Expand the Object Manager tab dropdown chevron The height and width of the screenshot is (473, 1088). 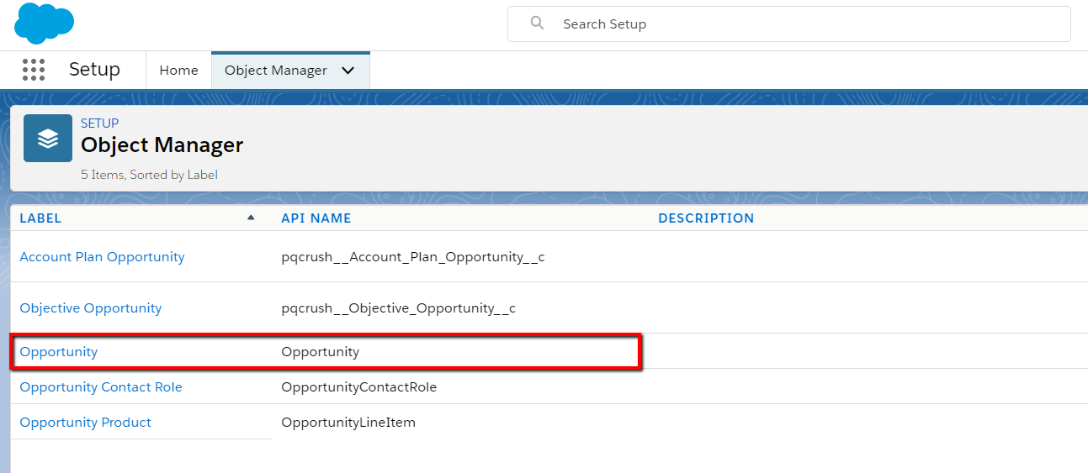click(x=348, y=71)
